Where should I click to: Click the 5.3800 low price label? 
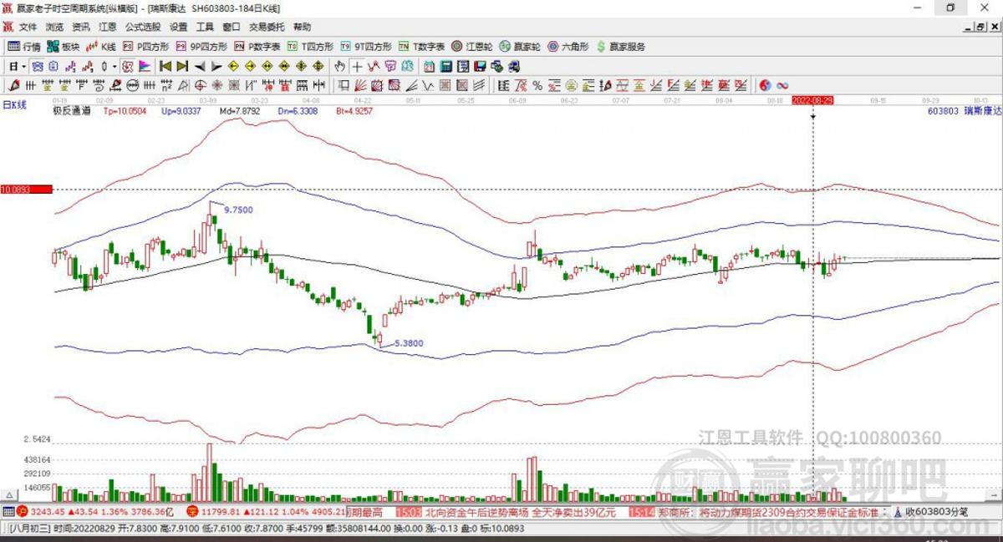408,343
